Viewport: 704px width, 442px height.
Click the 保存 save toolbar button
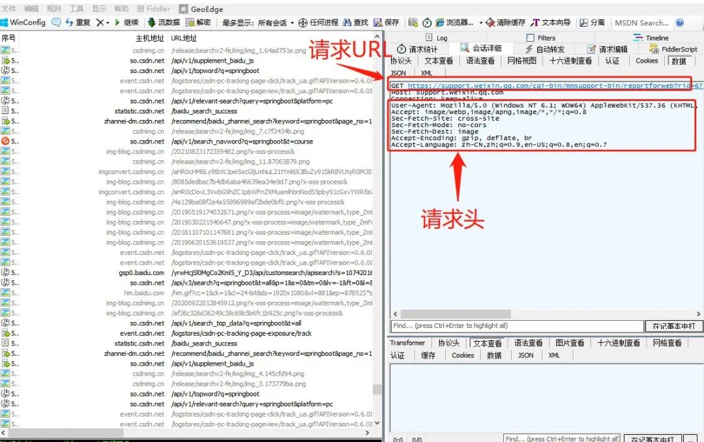click(x=386, y=22)
